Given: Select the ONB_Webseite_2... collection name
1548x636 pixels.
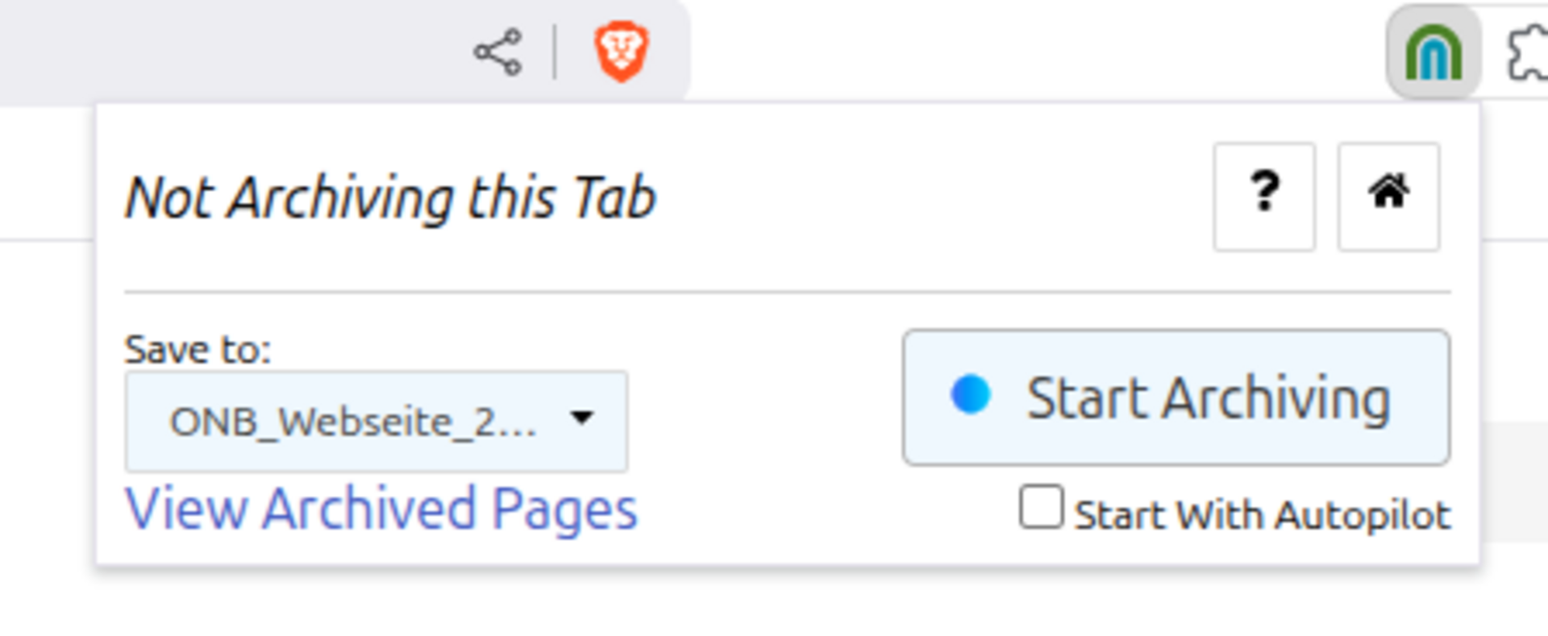Looking at the screenshot, I should [x=353, y=422].
